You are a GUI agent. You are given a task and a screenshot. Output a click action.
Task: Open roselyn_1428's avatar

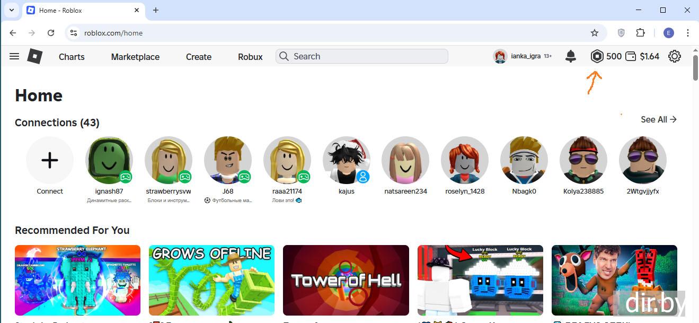465,160
